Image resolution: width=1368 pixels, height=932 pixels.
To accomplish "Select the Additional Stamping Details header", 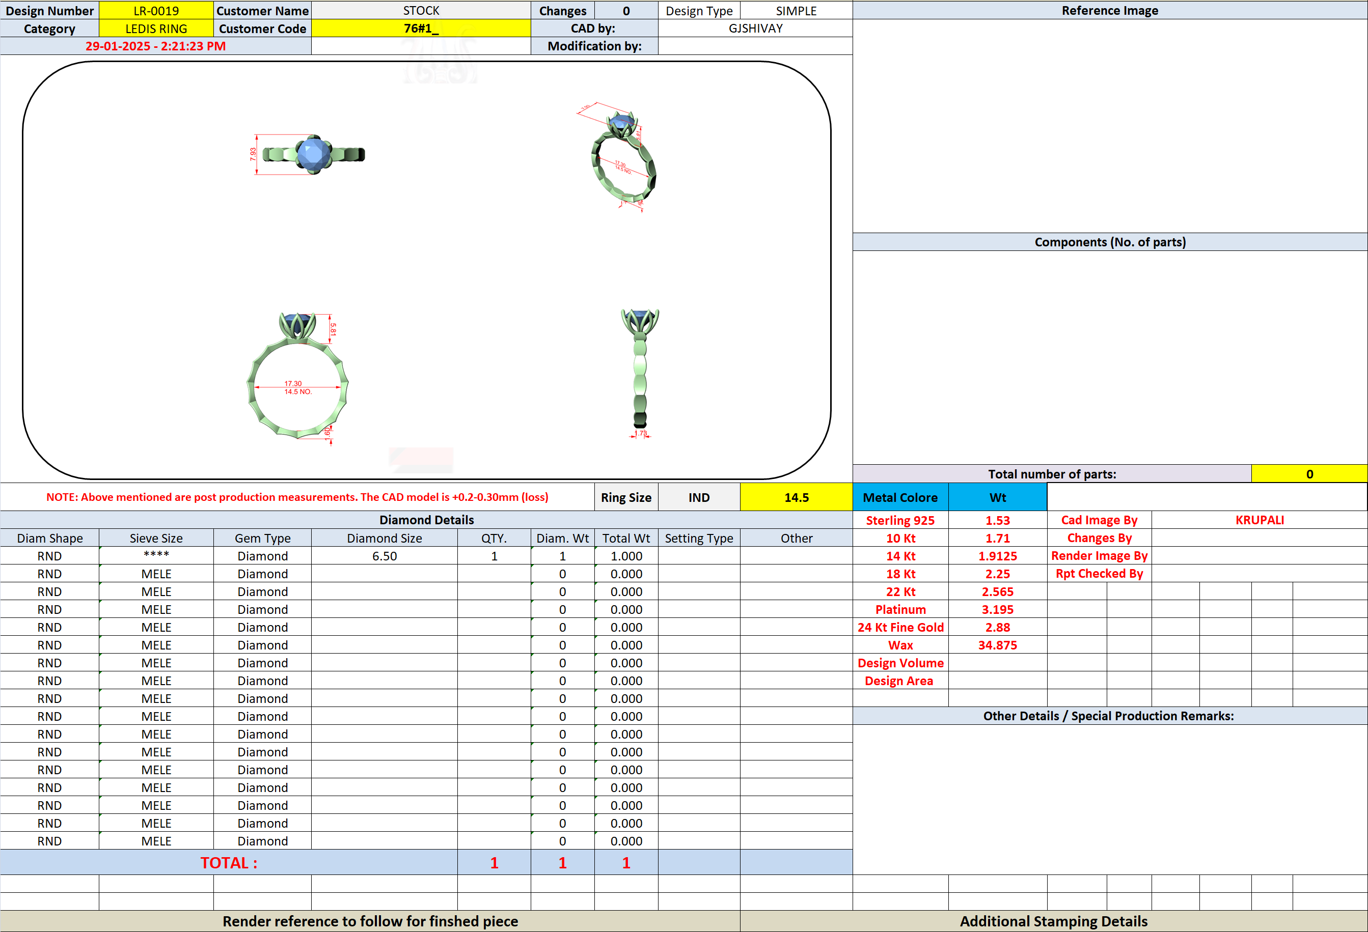I will (1054, 921).
